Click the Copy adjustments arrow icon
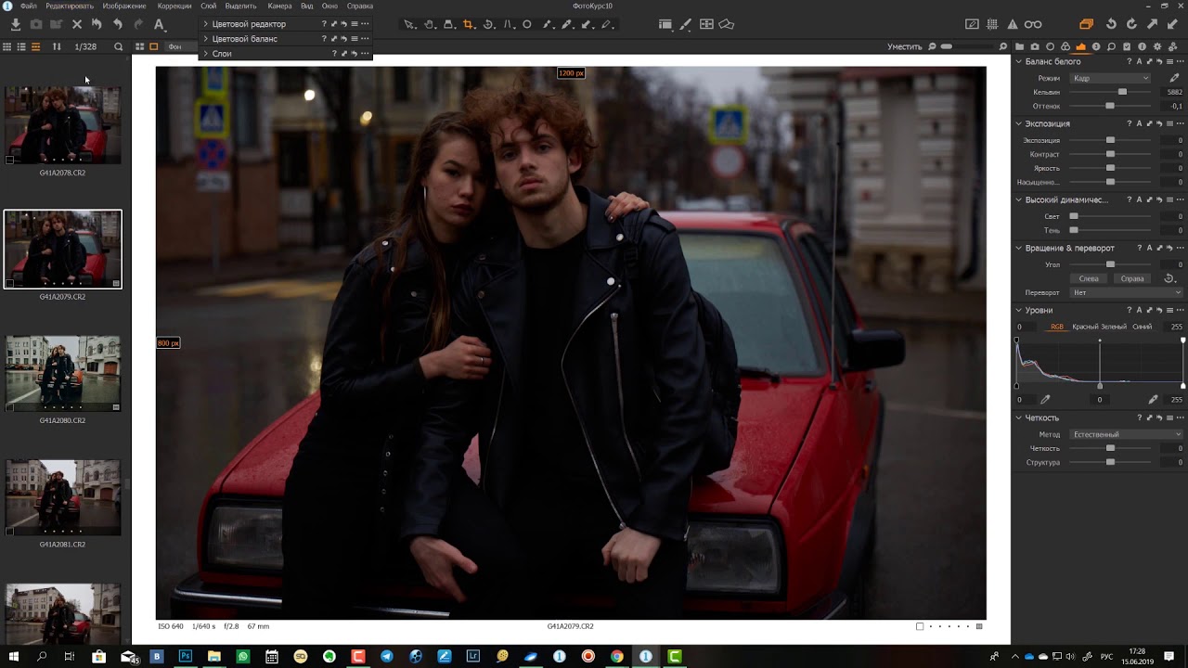1188x668 pixels. [x=1152, y=24]
